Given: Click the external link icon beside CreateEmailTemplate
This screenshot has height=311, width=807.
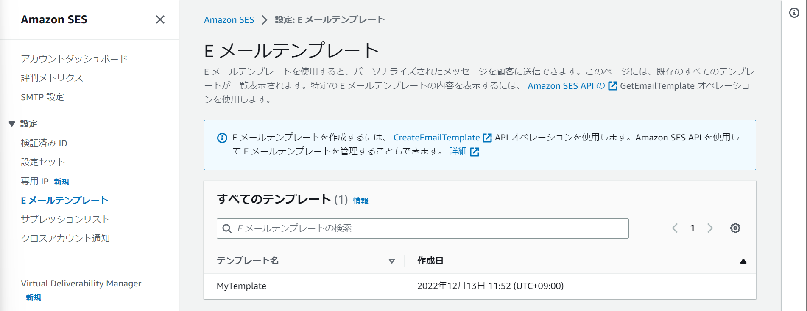Looking at the screenshot, I should [487, 138].
